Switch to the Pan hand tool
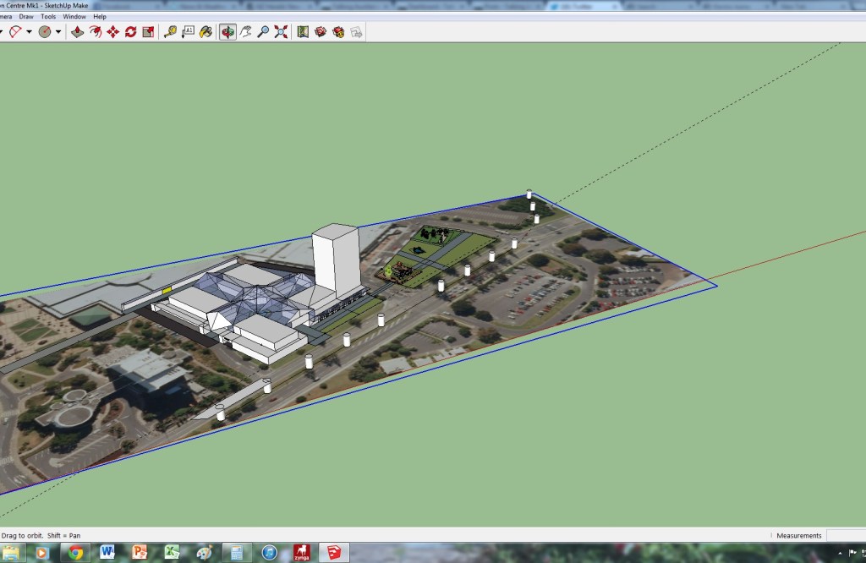 246,32
